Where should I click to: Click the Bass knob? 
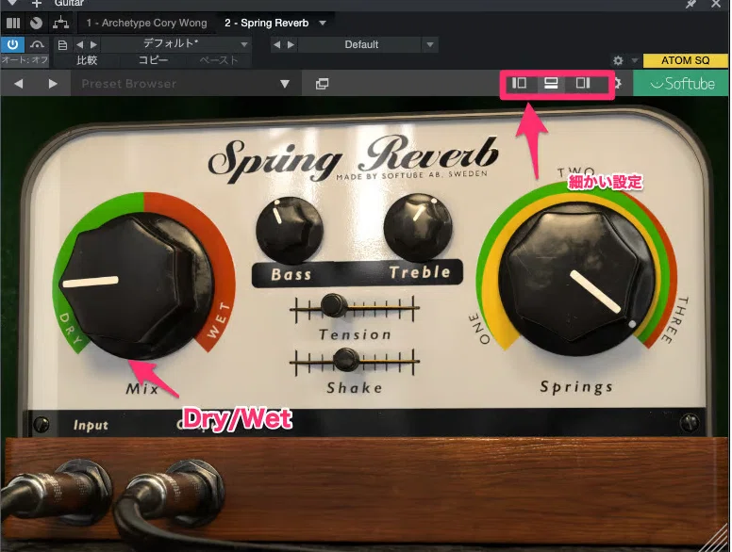290,230
